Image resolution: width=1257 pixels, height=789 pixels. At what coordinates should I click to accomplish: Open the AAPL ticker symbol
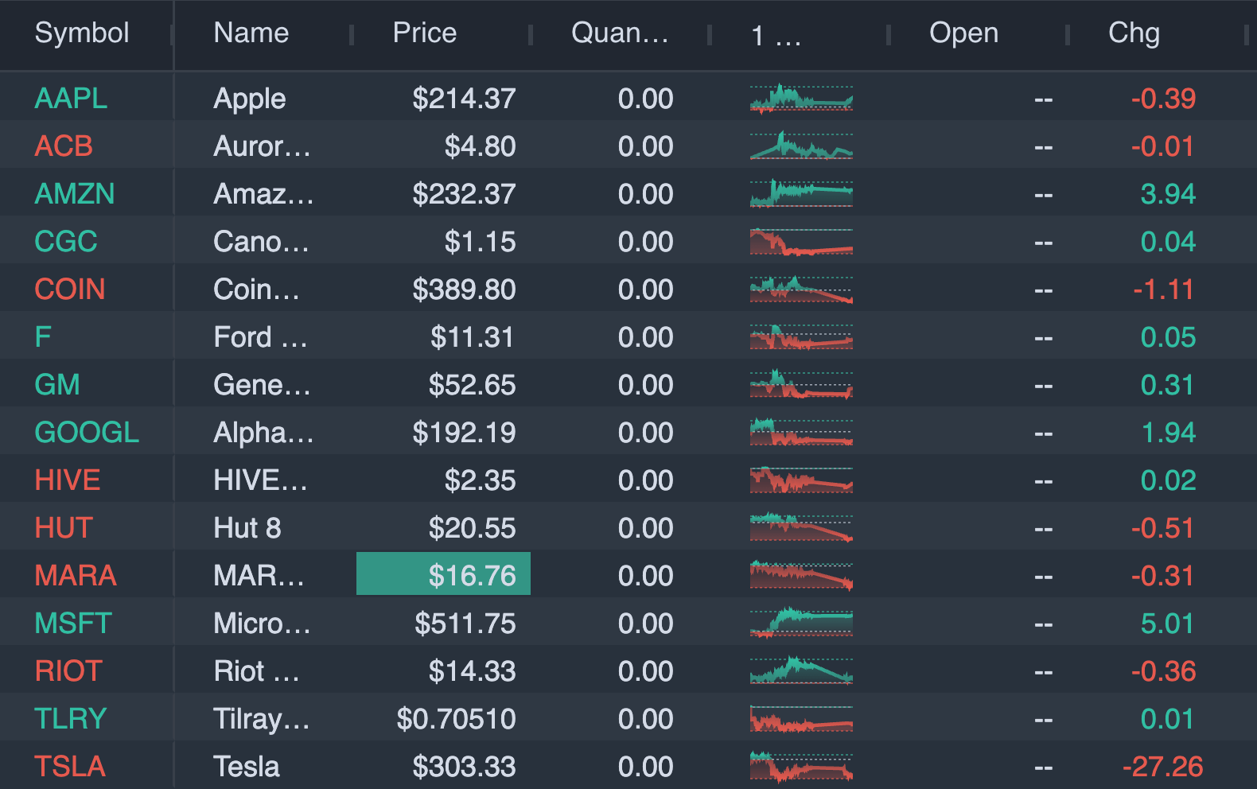pyautogui.click(x=71, y=99)
